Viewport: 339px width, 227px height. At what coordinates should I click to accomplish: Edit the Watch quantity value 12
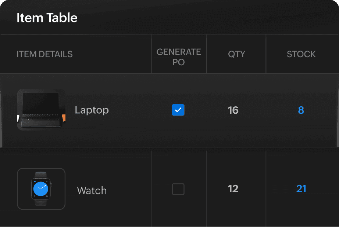coord(233,189)
